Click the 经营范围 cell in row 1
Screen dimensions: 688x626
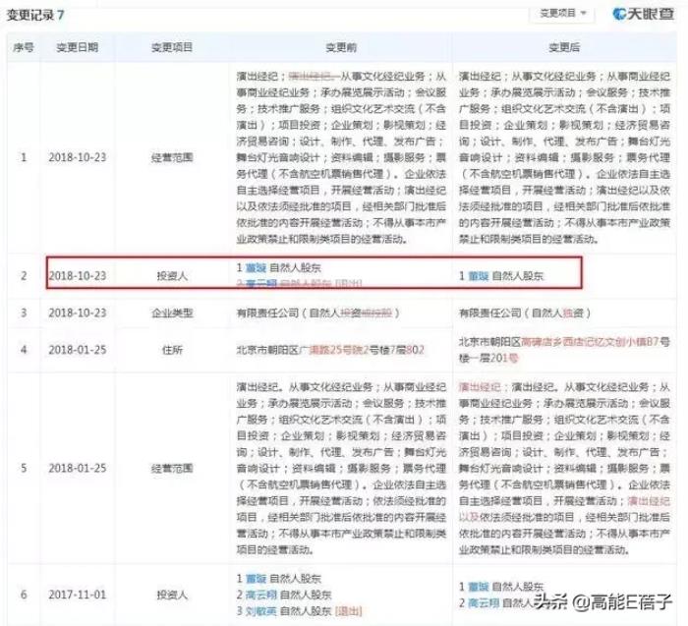pyautogui.click(x=172, y=156)
